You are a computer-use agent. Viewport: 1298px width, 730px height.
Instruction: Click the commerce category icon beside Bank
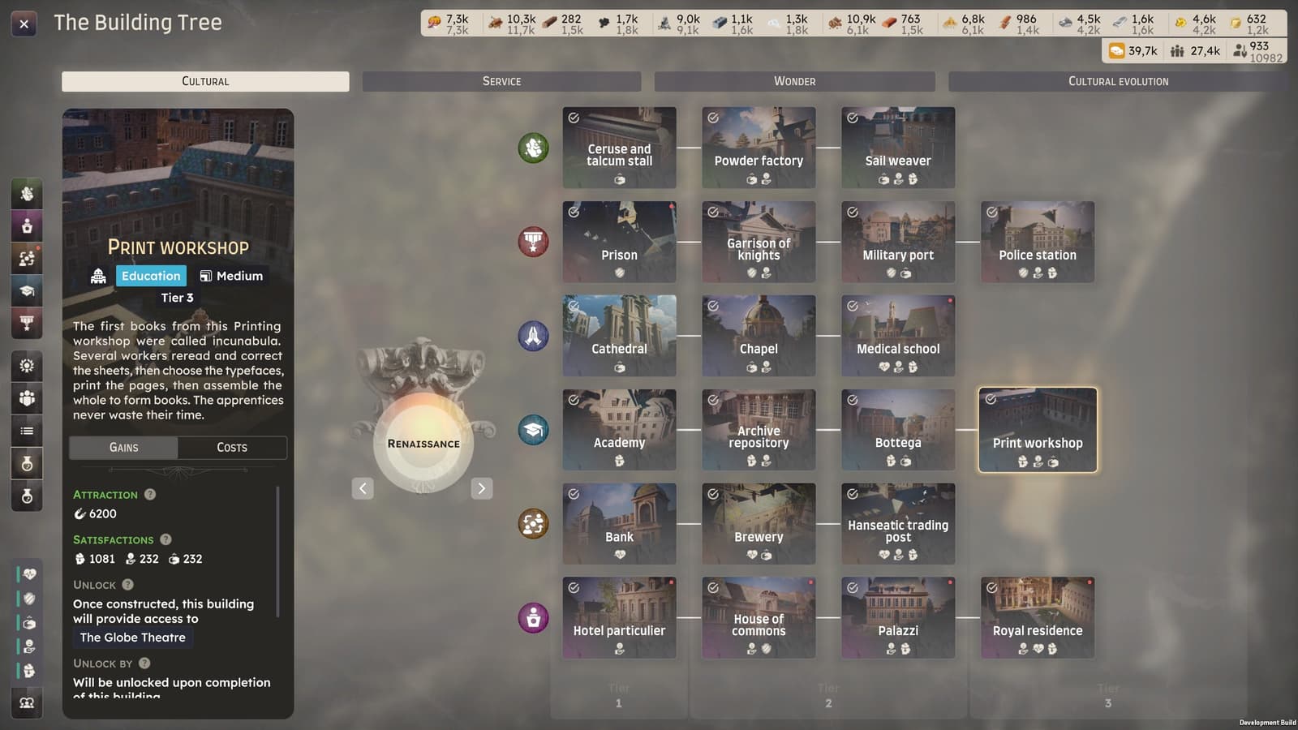pyautogui.click(x=533, y=524)
